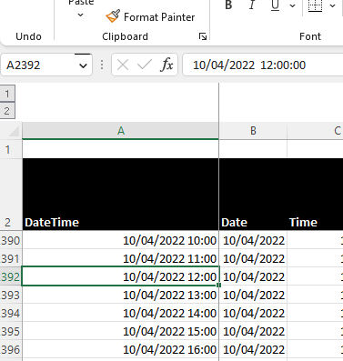Show outline level 2
The height and width of the screenshot is (361, 343).
[7, 111]
